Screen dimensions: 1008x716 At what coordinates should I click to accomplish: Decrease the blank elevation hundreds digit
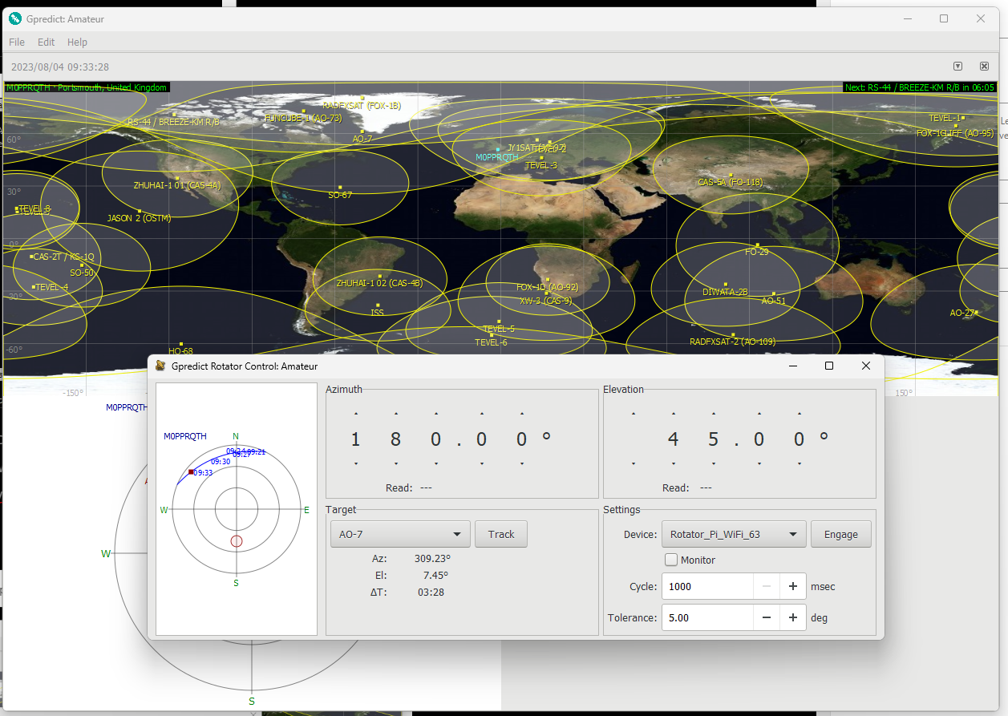634,463
